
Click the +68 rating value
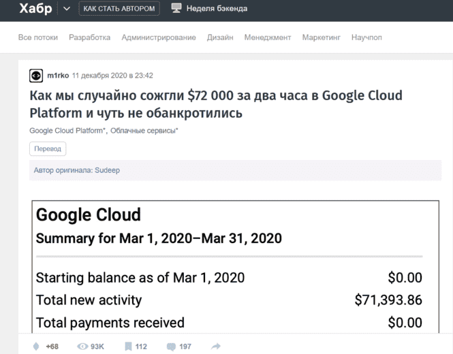point(52,347)
